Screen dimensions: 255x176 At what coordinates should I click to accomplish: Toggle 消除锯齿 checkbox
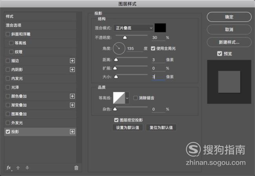135,98
